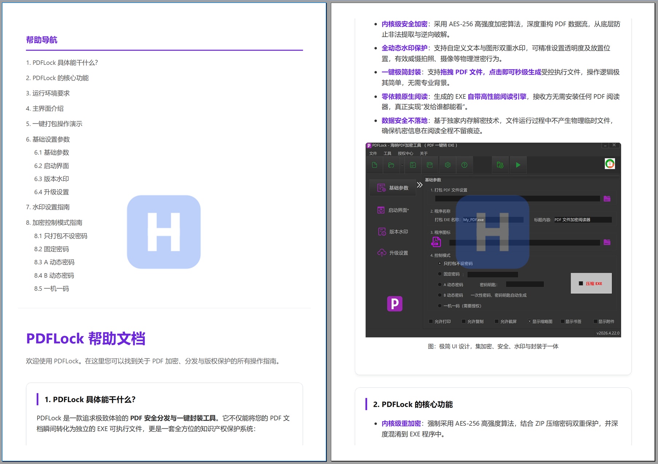Follow the '1. PDFLock 具体能干什么?' navigation link

(62, 63)
